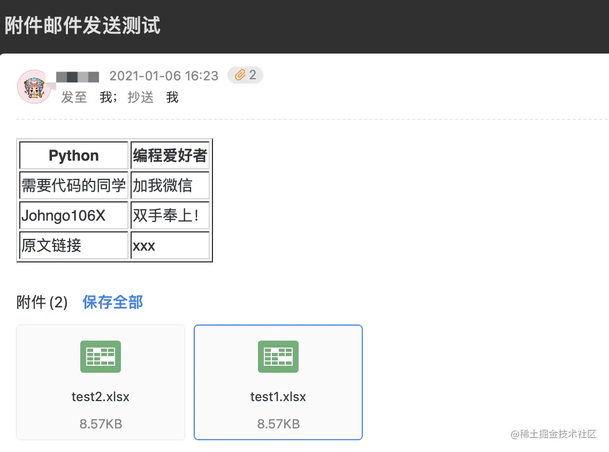This screenshot has height=452, width=609.
Task: Click the Python table header cell
Action: click(x=74, y=155)
